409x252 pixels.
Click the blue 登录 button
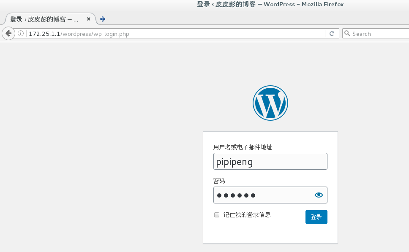316,217
